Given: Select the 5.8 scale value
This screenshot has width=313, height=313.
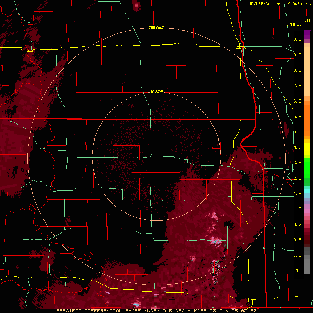Looking at the screenshot, I should click(x=297, y=117).
